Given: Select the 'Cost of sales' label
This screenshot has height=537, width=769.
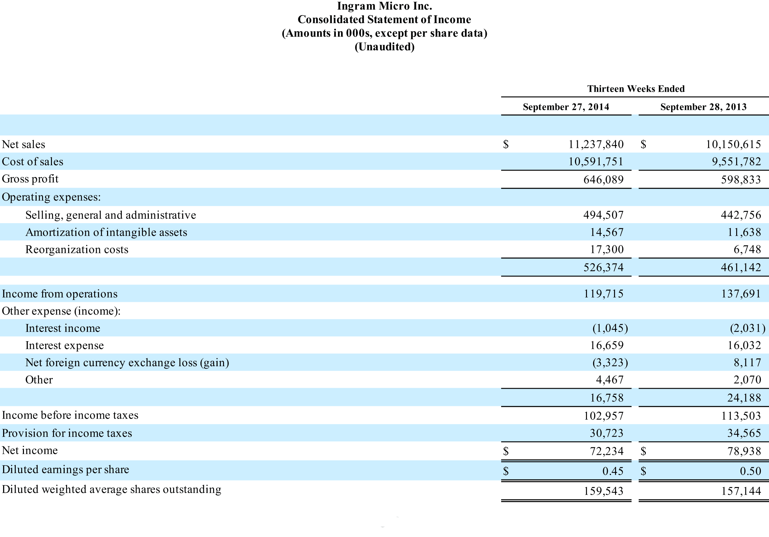Looking at the screenshot, I should (x=32, y=161).
